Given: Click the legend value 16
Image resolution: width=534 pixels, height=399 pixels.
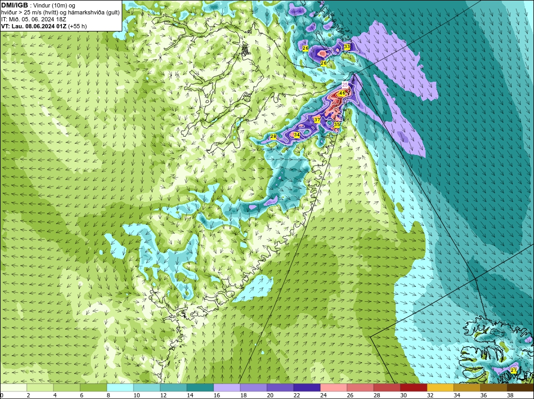Looking at the screenshot, I should [x=217, y=396].
